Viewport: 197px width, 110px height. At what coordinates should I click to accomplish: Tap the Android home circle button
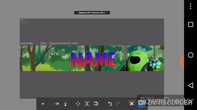[191, 55]
